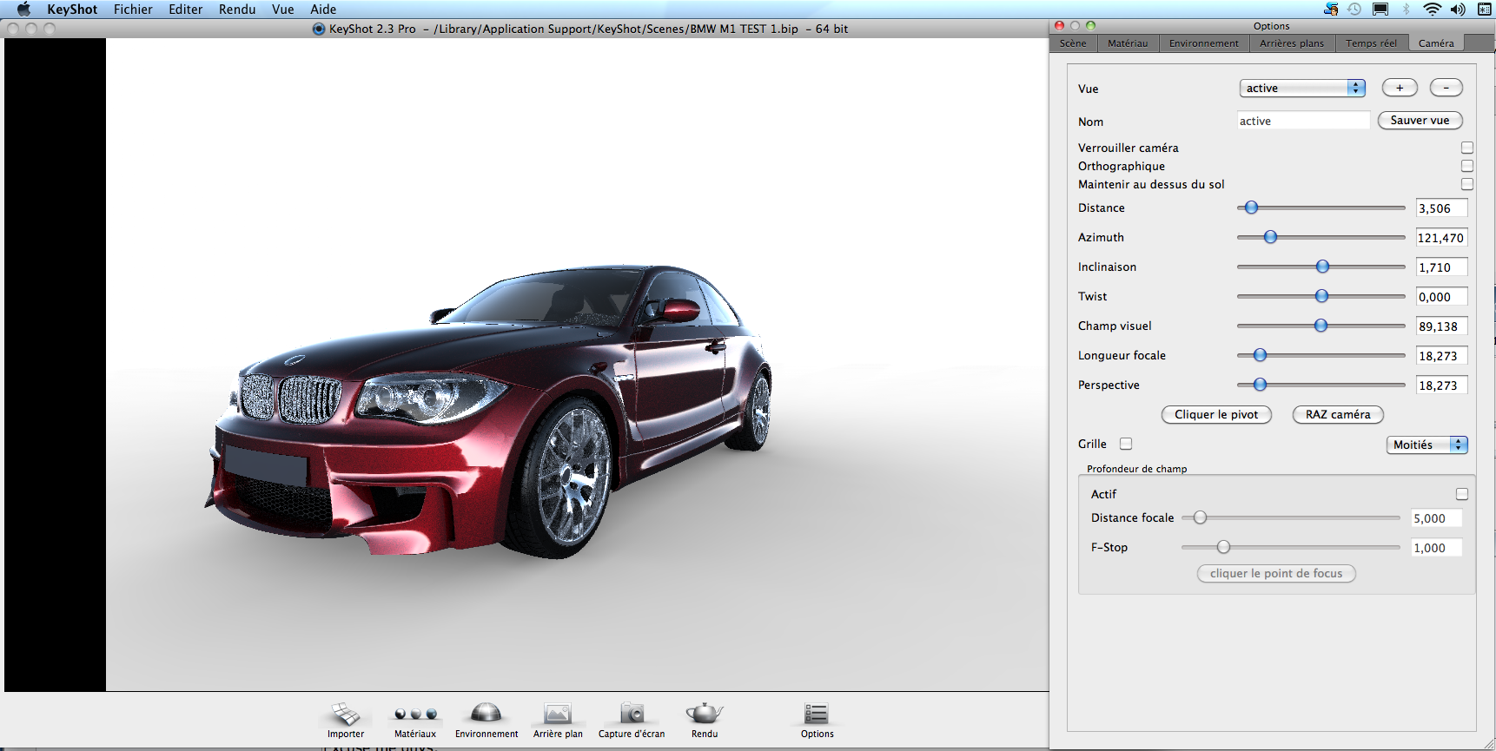Image resolution: width=1496 pixels, height=751 pixels.
Task: Click the Azimuth slider handle
Action: click(x=1270, y=237)
